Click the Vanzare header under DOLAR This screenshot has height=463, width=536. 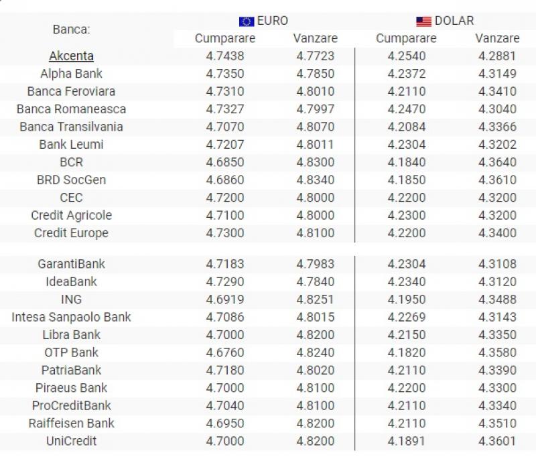coord(497,38)
